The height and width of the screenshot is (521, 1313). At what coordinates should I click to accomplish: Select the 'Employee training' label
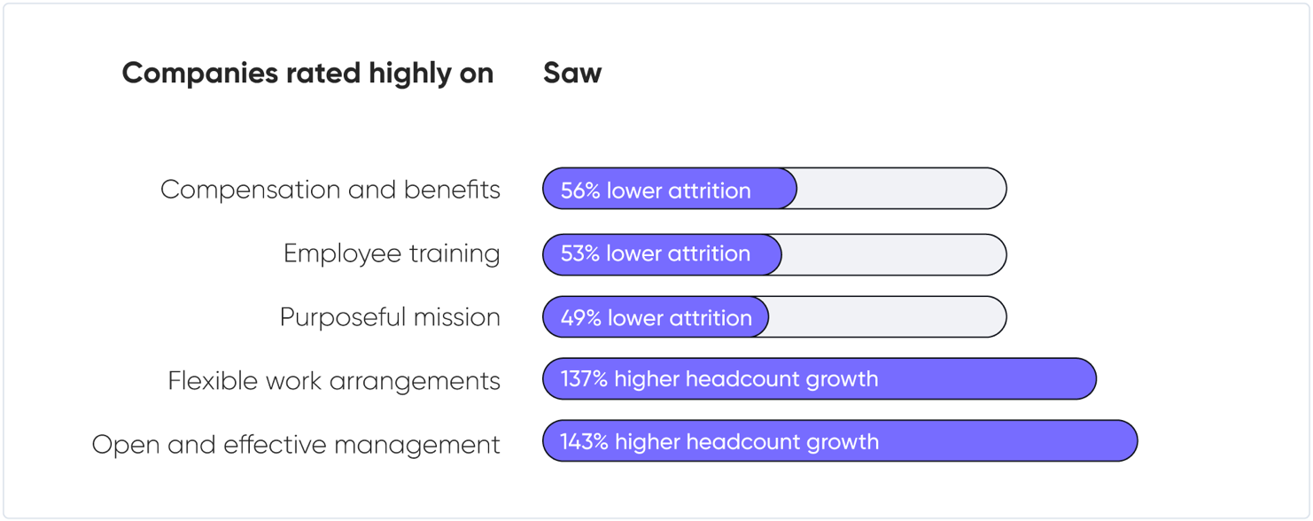tap(392, 254)
